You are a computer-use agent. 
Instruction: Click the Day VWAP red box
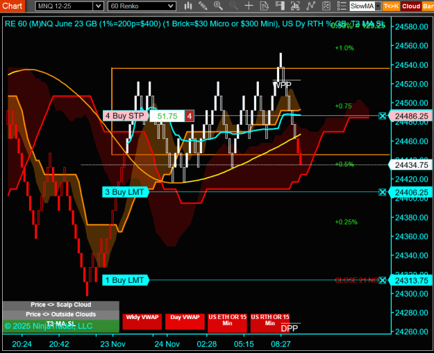(x=185, y=322)
